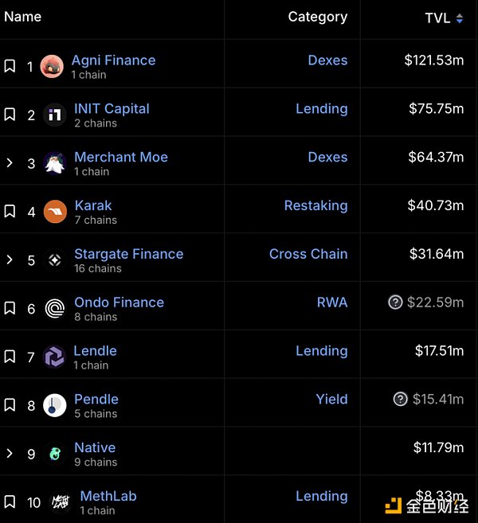Image resolution: width=478 pixels, height=523 pixels.
Task: Expand the Native row chevron
Action: pos(10,453)
